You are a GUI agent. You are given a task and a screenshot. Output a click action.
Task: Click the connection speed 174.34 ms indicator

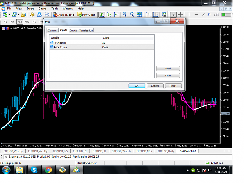tap(214, 163)
